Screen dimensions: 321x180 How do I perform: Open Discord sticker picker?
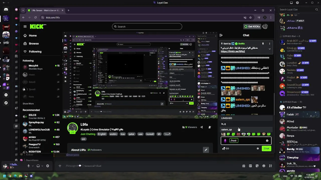(x=257, y=166)
